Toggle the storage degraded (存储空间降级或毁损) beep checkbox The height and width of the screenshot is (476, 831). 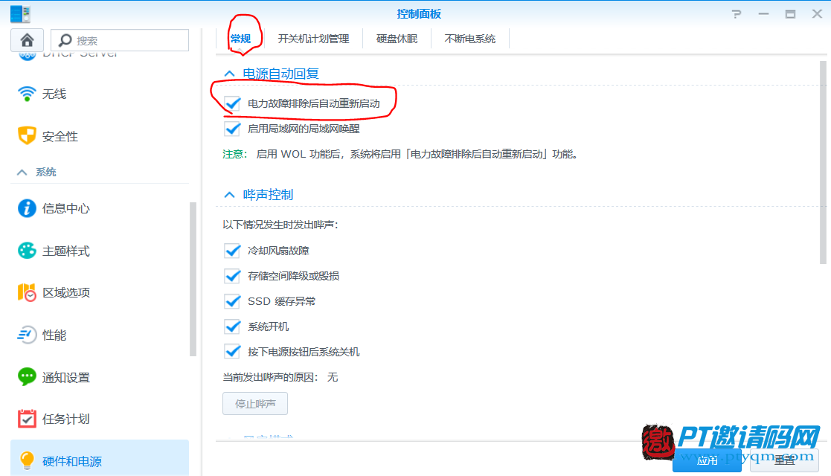pyautogui.click(x=232, y=276)
